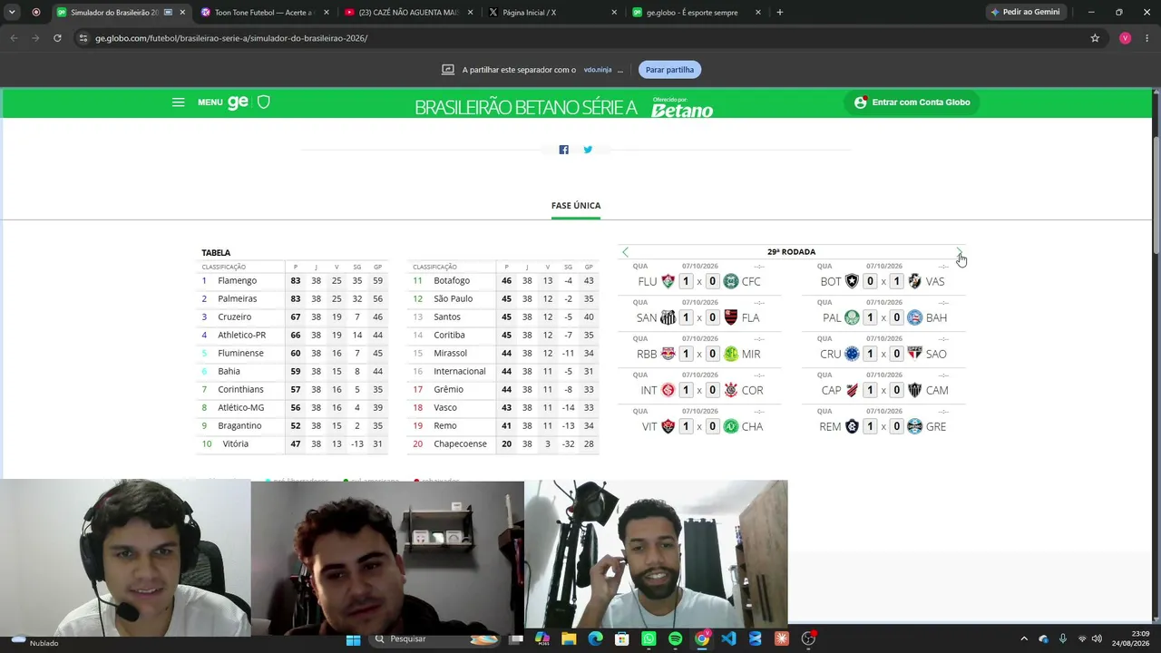Screen dimensions: 1161x653
Task: Click the Atlético-MG crest in CAP x CAM match
Action: tap(915, 390)
